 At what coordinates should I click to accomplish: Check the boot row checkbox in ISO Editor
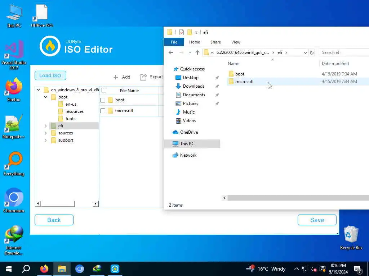[103, 100]
